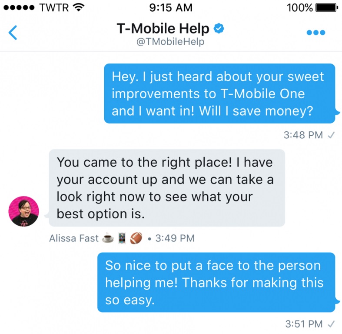This screenshot has height=334, width=342.
Task: Tap Alissa Fast's profile avatar
Action: coord(24,211)
